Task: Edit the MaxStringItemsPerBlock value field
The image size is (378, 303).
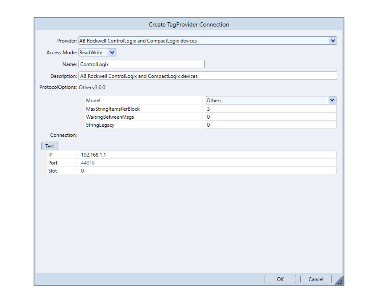Action: tap(270, 109)
